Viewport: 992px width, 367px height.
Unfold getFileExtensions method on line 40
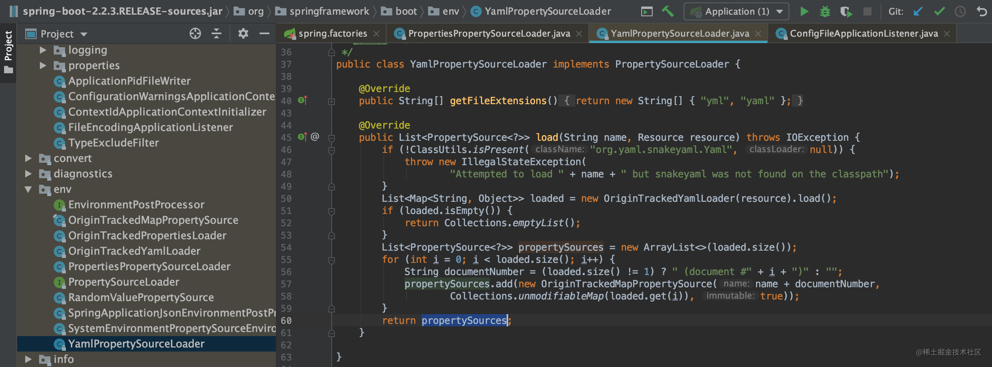[332, 101]
